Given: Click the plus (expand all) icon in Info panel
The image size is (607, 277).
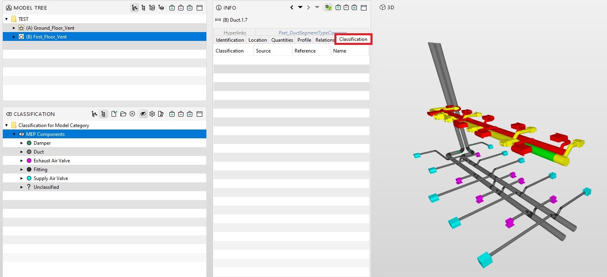Looking at the screenshot, I should (x=338, y=8).
